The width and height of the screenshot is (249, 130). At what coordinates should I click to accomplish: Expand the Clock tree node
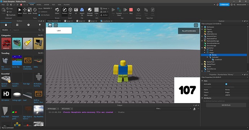[205, 50]
